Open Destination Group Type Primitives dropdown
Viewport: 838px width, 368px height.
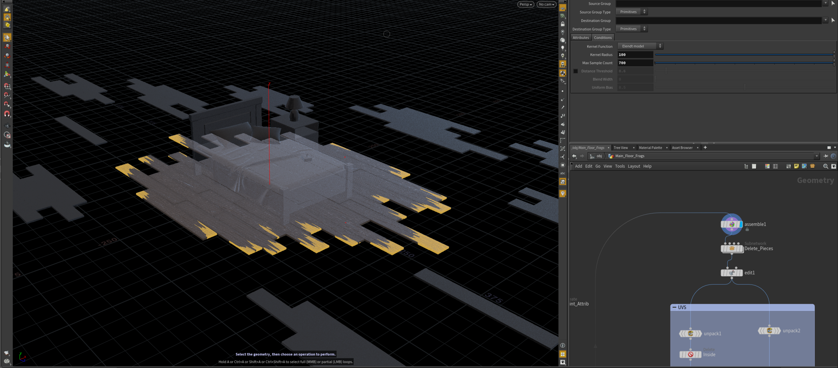coord(632,29)
